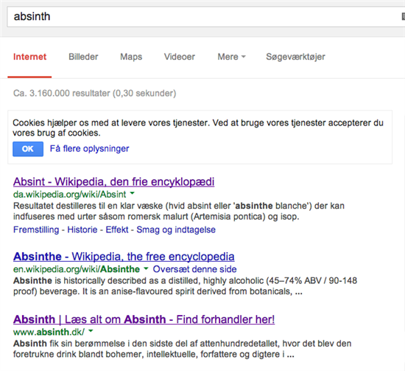Open the absinth.dk Find forhandler result
The height and width of the screenshot is (371, 405).
point(144,319)
